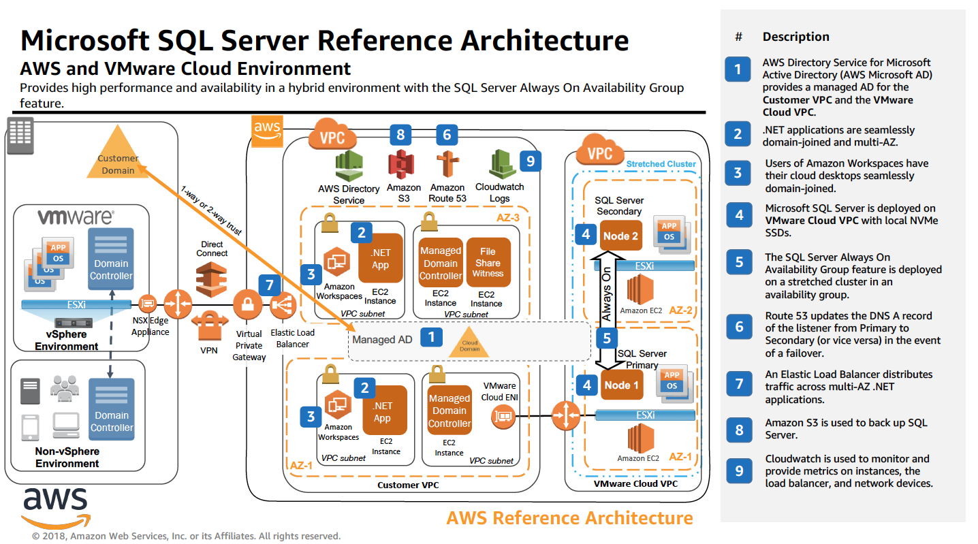Select the copyright line '© 2018, Amazon Web Services'
This screenshot has width=978, height=544.
186,536
